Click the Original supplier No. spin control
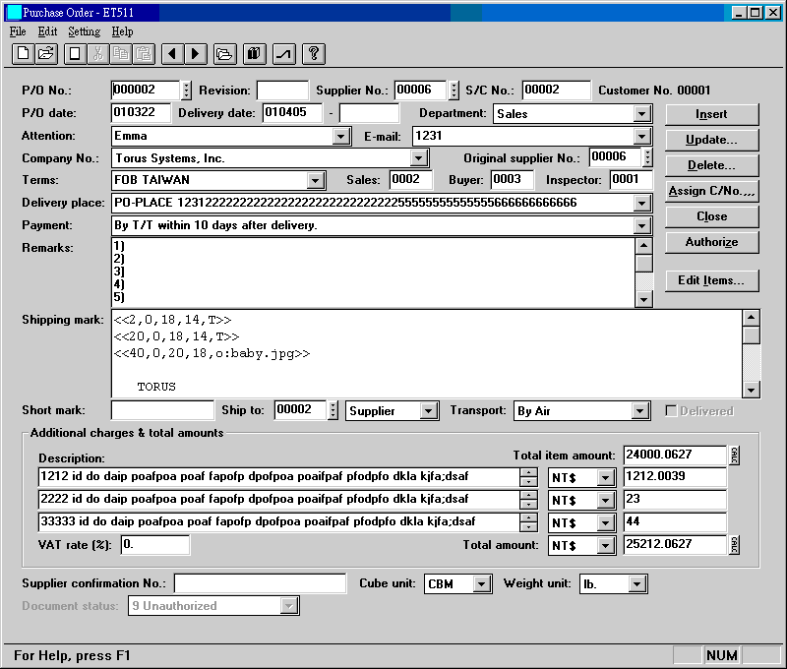 648,157
